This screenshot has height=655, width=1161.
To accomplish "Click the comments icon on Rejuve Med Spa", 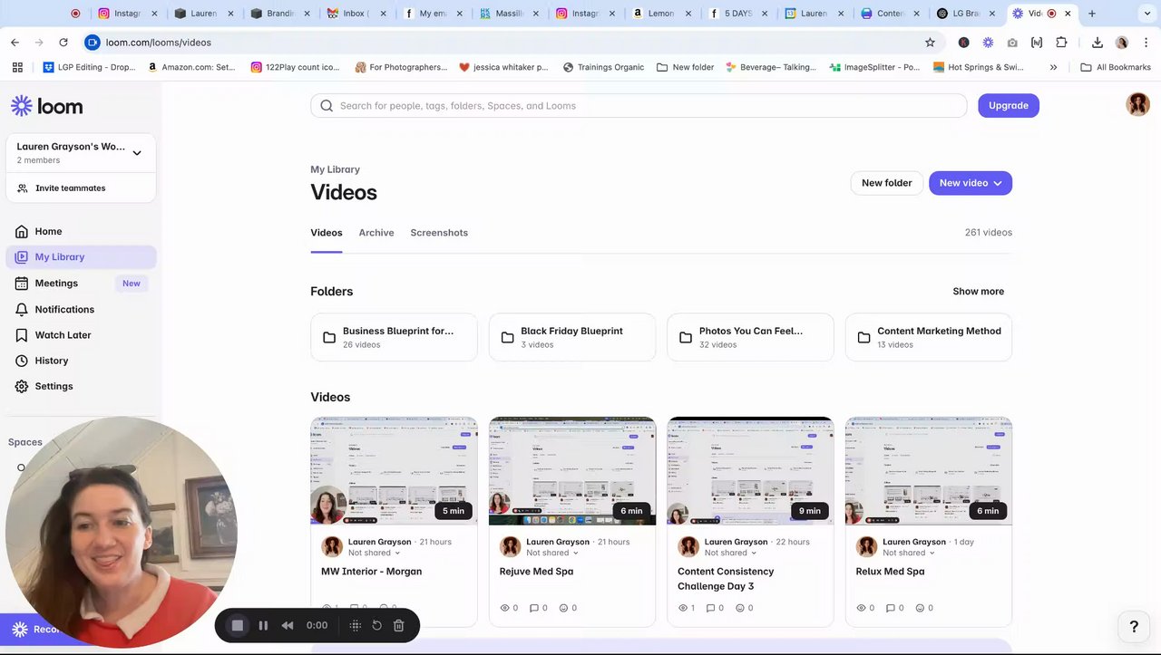I will tap(534, 608).
